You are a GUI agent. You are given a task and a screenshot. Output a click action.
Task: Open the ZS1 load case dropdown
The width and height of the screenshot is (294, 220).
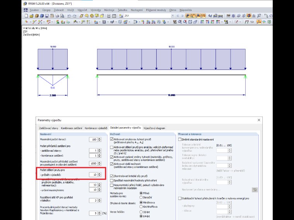[x=173, y=16]
